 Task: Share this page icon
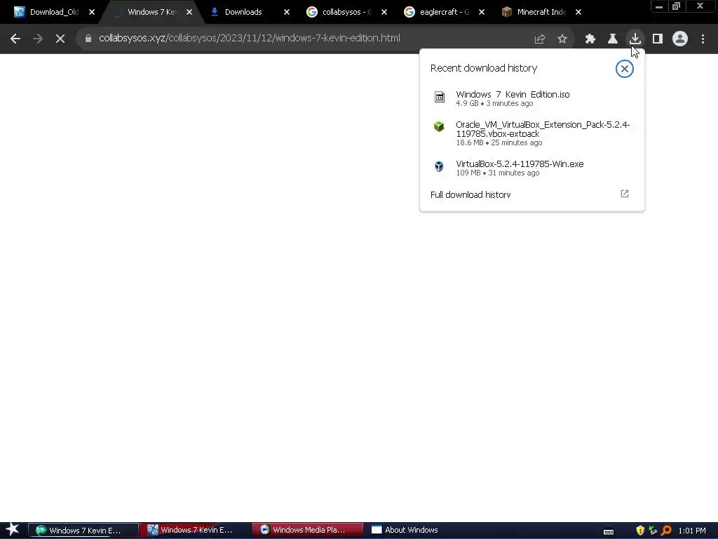click(x=540, y=39)
